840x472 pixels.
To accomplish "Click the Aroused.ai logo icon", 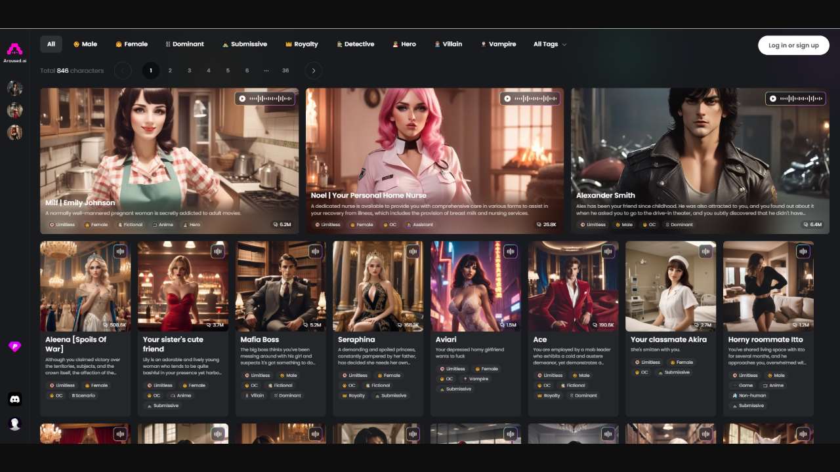I will (14, 49).
